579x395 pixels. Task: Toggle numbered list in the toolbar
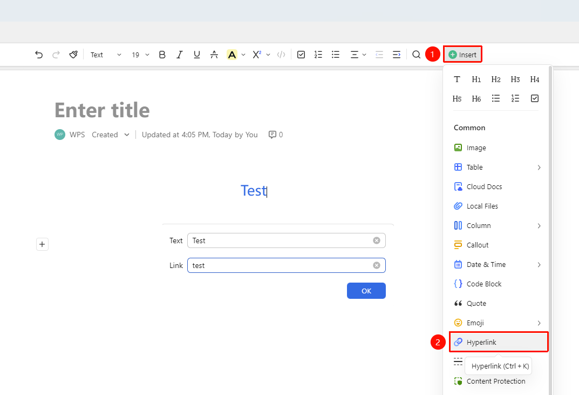pos(318,55)
